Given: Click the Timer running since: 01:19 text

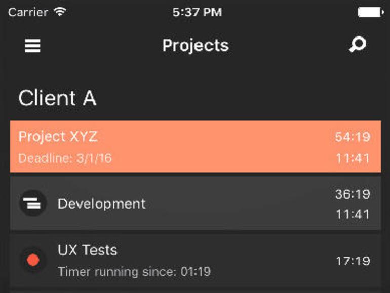Looking at the screenshot, I should click(x=134, y=272).
